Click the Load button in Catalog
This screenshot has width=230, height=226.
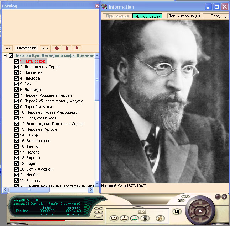(8, 48)
